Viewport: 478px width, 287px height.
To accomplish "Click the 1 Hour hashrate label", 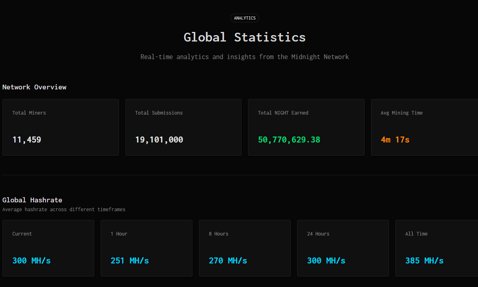I will pos(119,234).
